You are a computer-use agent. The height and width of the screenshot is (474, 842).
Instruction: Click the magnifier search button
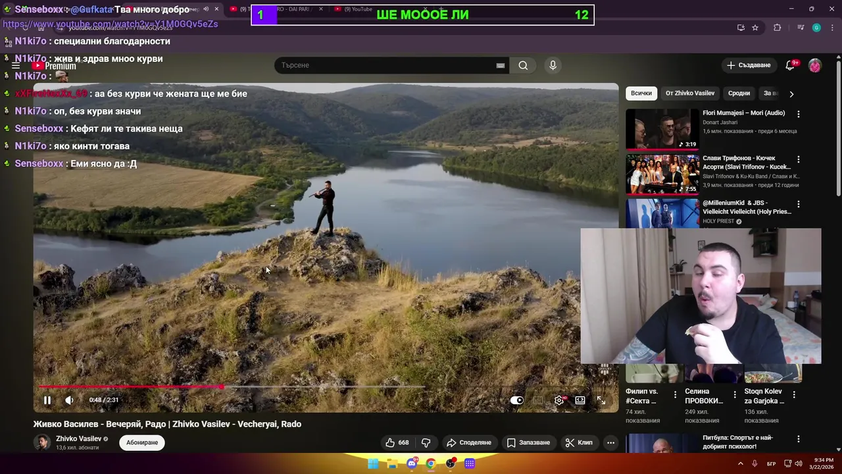(x=523, y=65)
